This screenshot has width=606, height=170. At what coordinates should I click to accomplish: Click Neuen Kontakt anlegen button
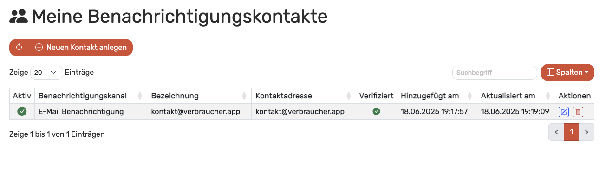click(81, 48)
